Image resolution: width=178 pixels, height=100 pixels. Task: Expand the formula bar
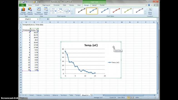pyautogui.click(x=157, y=19)
